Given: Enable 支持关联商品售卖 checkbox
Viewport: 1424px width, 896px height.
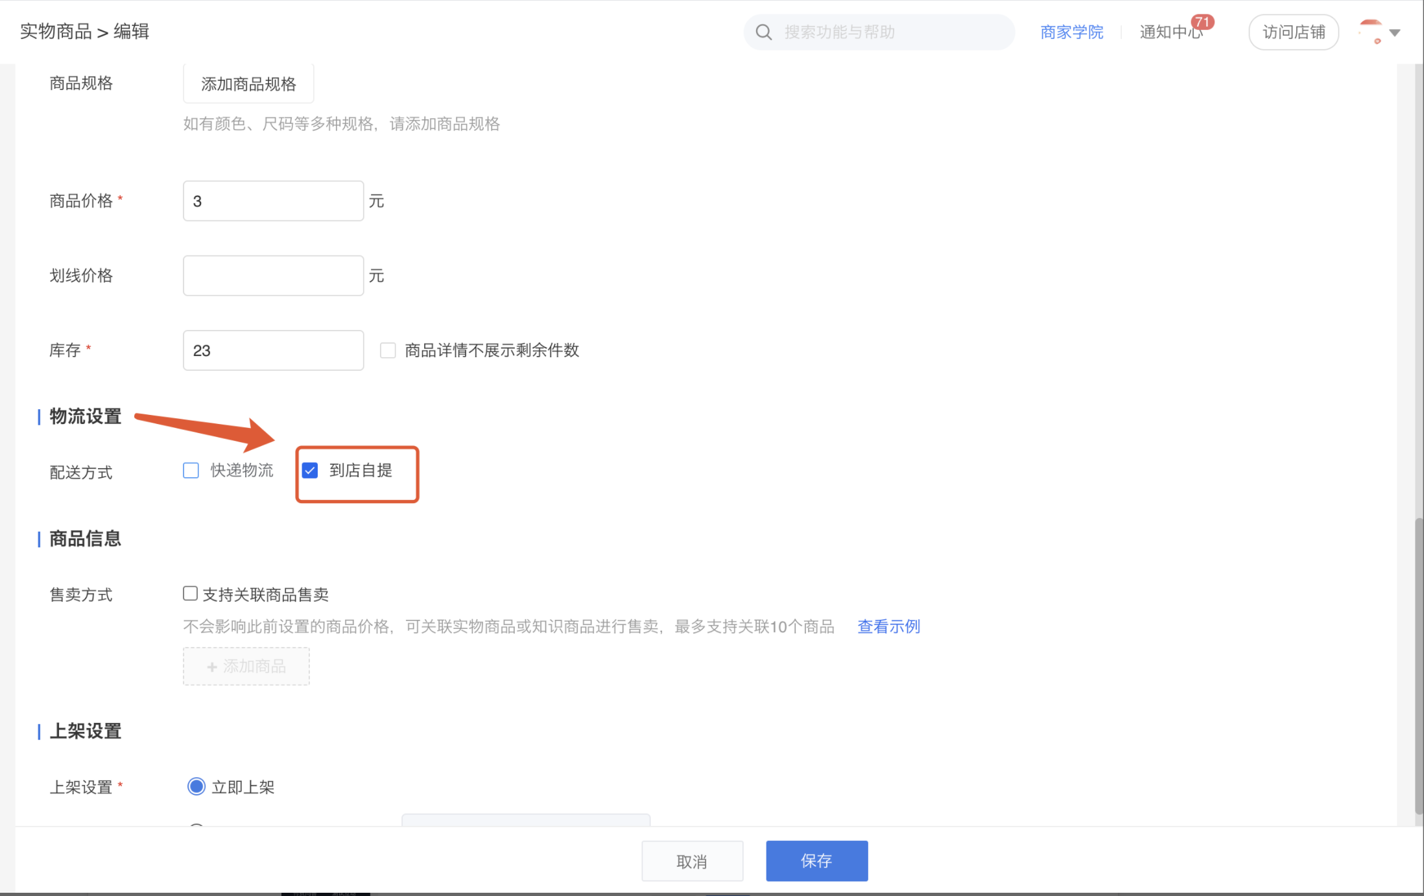Looking at the screenshot, I should click(190, 593).
